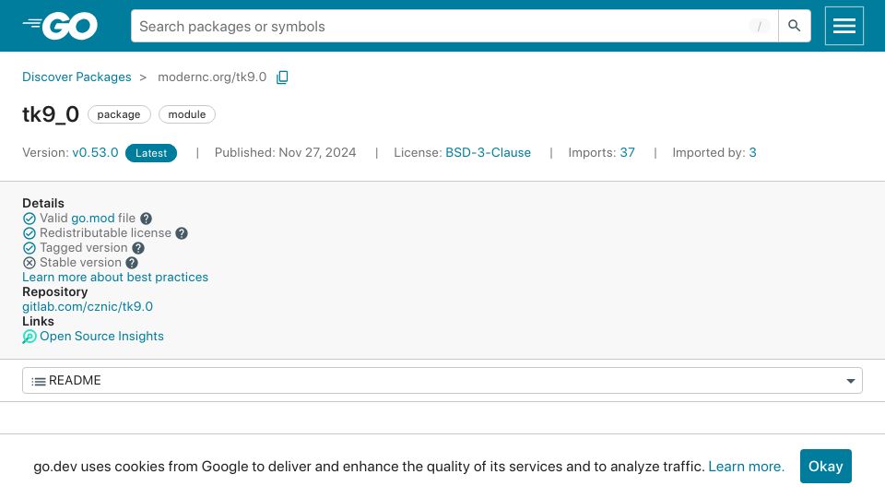The image size is (885, 498).
Task: Accept cookies with Okay button
Action: tap(826, 467)
